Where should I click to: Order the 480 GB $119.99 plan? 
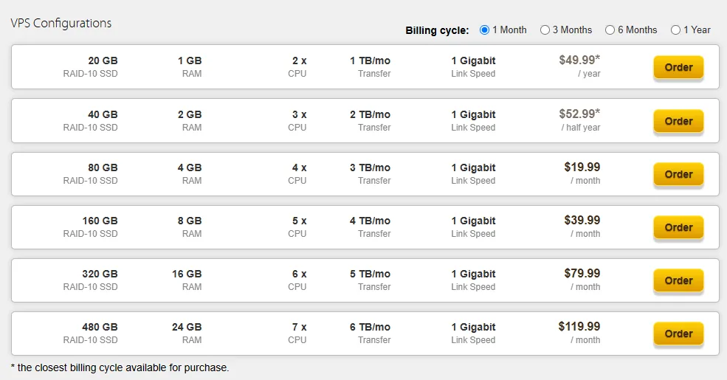[678, 334]
